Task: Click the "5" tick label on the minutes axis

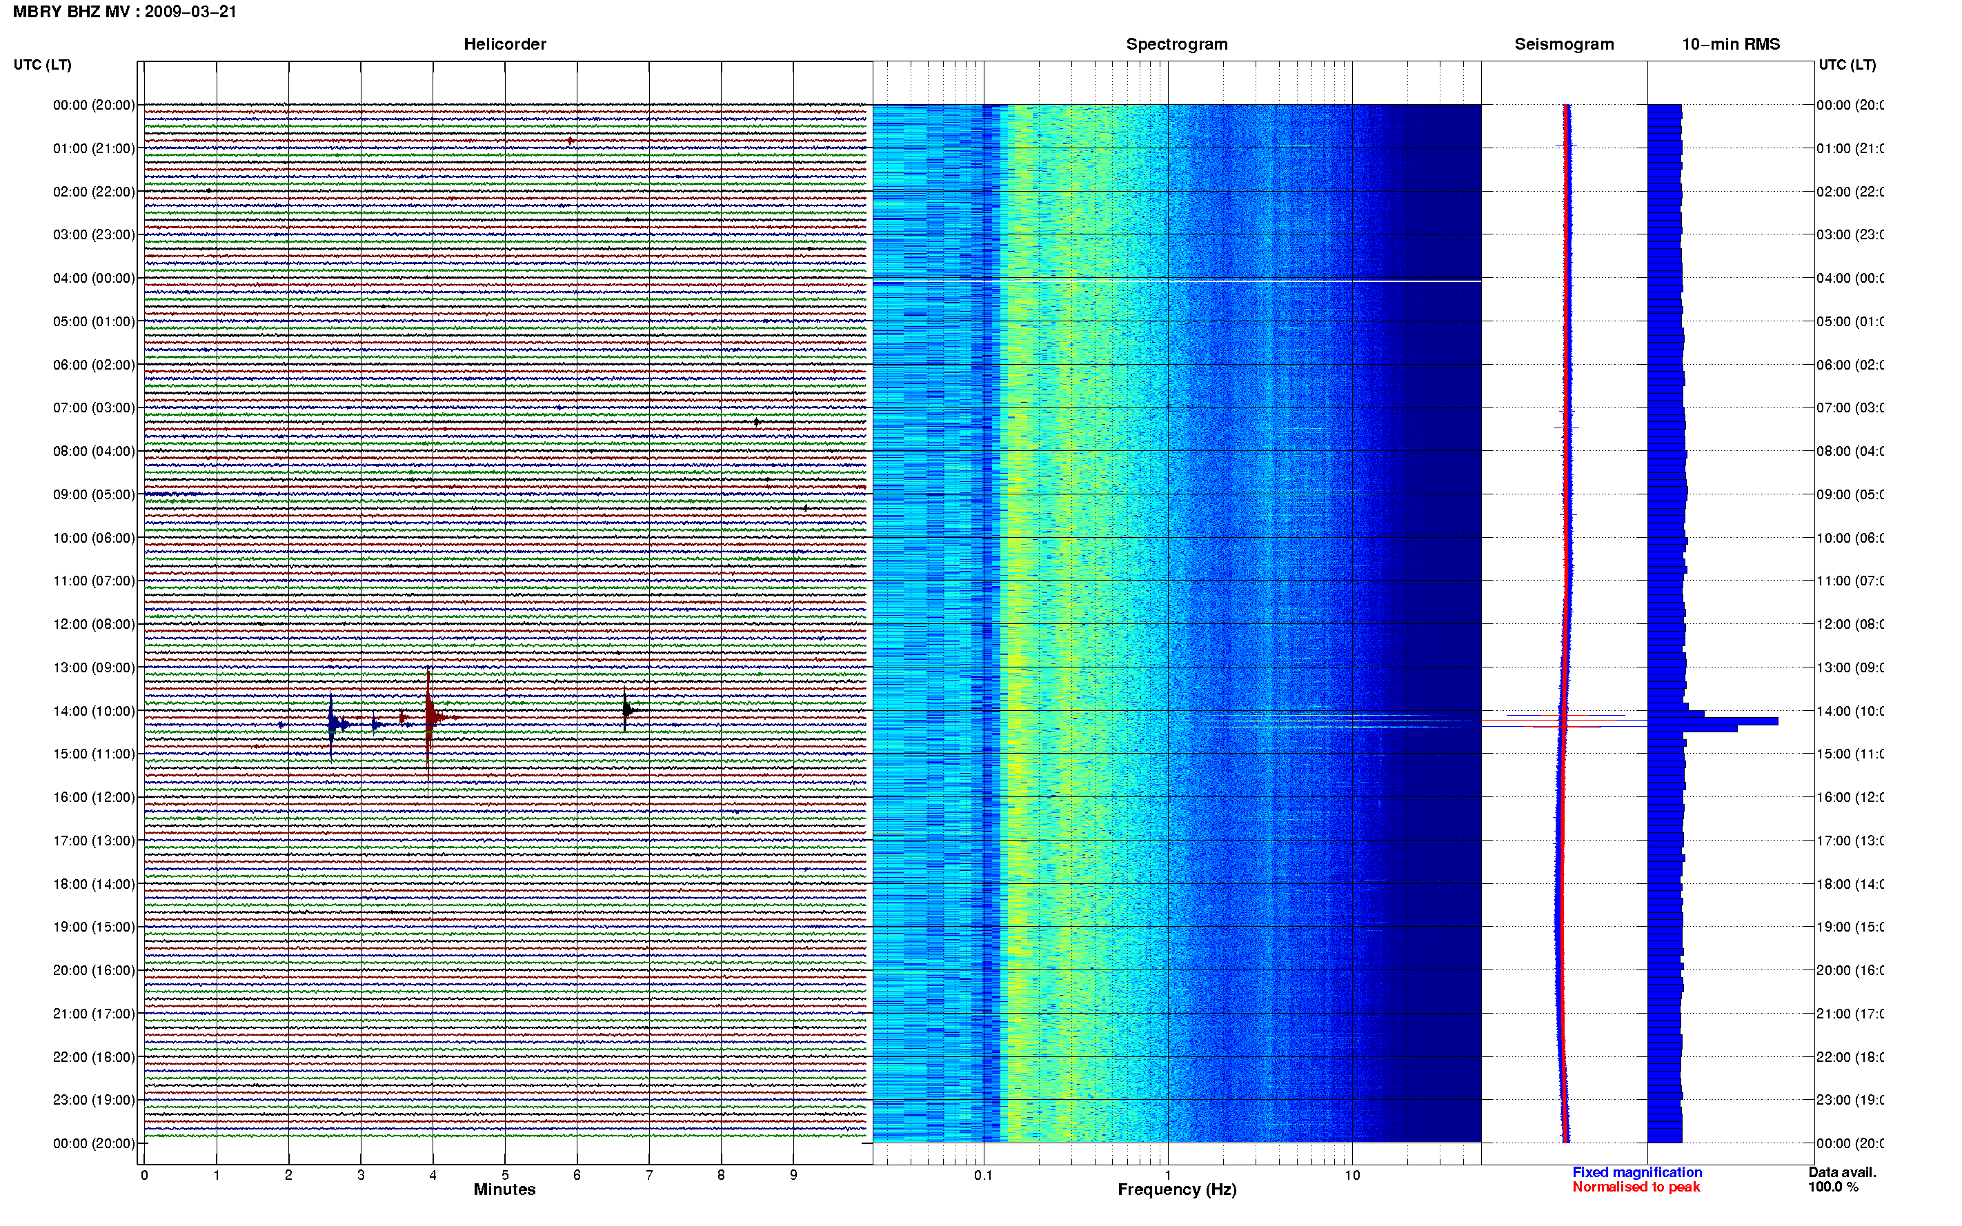Action: point(504,1175)
